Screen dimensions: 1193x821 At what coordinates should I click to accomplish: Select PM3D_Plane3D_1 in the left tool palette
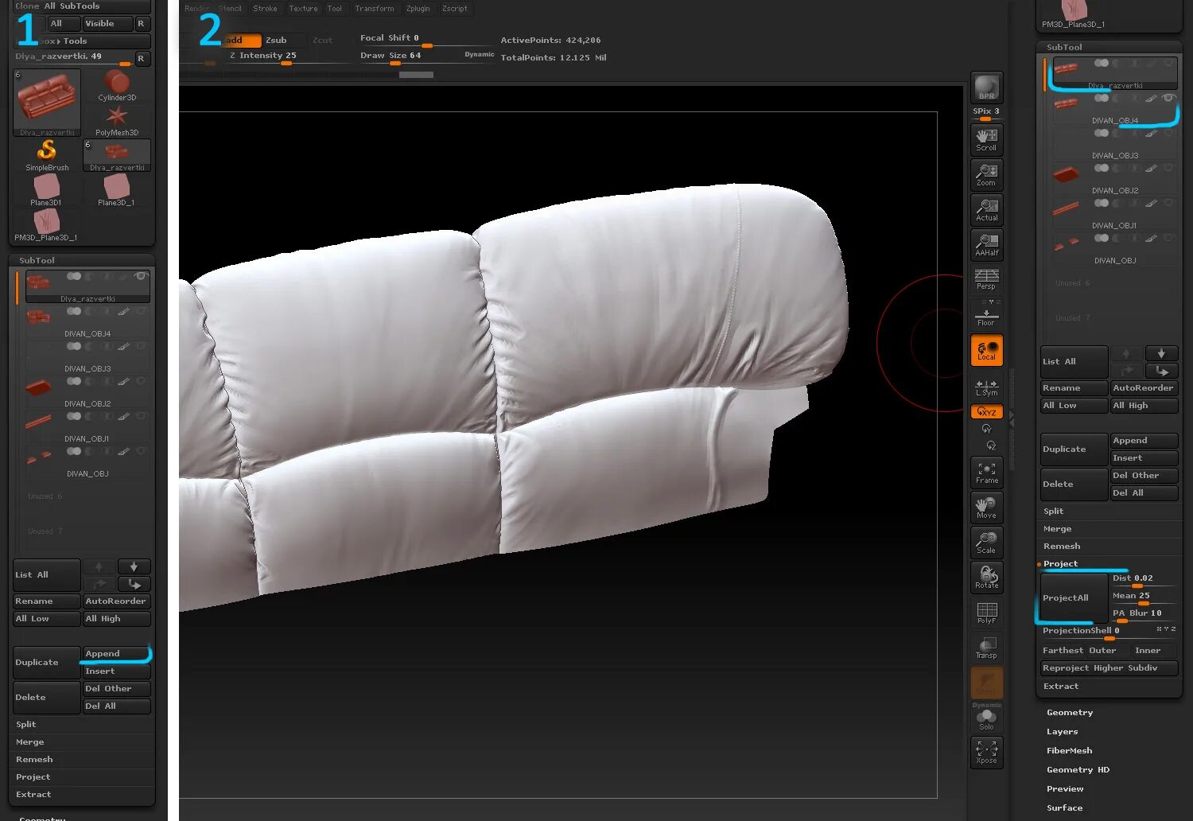(x=47, y=226)
